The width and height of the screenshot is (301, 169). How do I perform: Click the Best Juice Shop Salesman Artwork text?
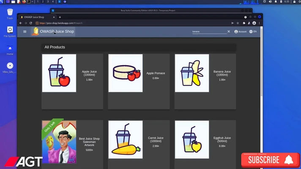pyautogui.click(x=89, y=142)
